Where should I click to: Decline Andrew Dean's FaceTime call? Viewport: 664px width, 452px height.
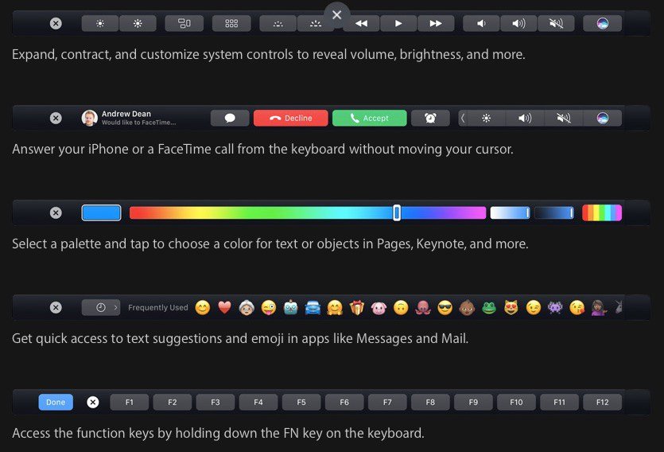tap(290, 118)
